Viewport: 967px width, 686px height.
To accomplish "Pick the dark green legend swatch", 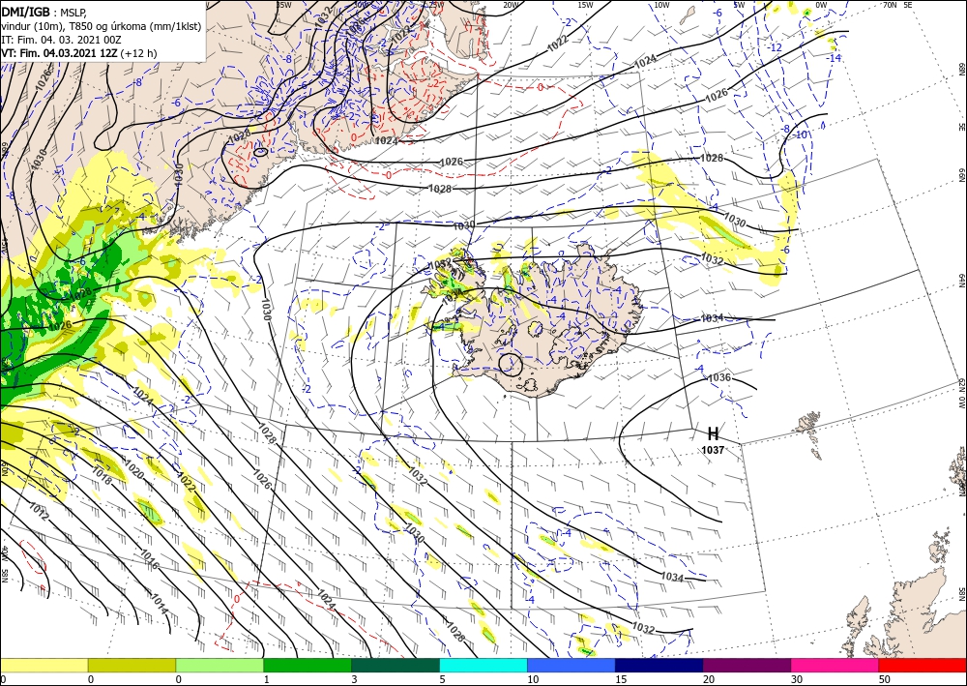I will (x=396, y=665).
